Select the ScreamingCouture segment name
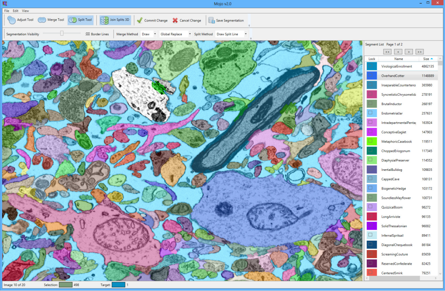Screen dimensions: 445x291 [x=395, y=254]
